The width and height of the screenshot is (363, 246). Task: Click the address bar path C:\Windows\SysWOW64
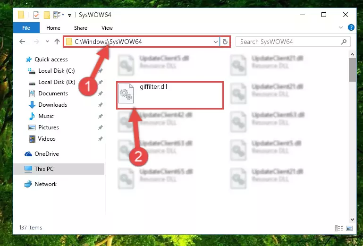108,42
